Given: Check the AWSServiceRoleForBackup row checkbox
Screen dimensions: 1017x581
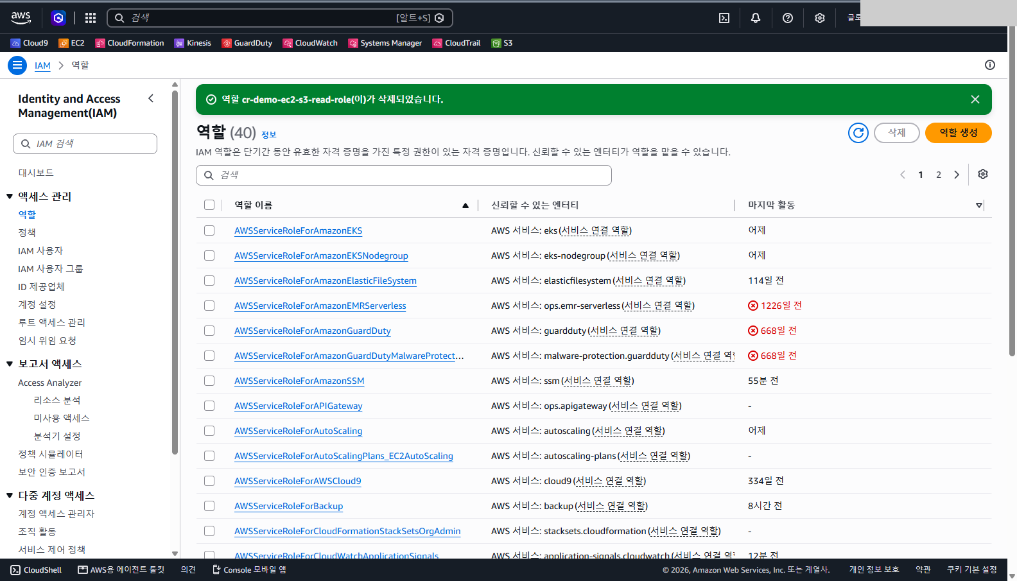Looking at the screenshot, I should point(209,506).
